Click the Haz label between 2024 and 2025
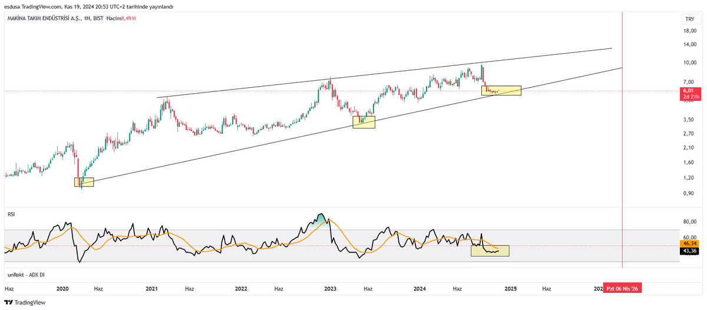The width and height of the screenshot is (707, 310). point(457,289)
